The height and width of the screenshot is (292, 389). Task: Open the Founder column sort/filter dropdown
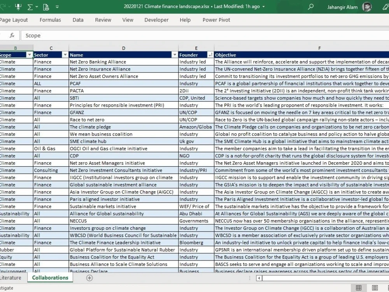coord(210,55)
